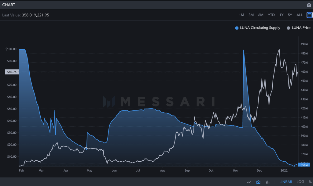Click the Jun label on time axis
The image size is (313, 186).
[x=114, y=170]
